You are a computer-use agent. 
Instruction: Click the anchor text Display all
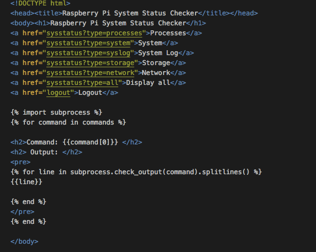coord(148,83)
